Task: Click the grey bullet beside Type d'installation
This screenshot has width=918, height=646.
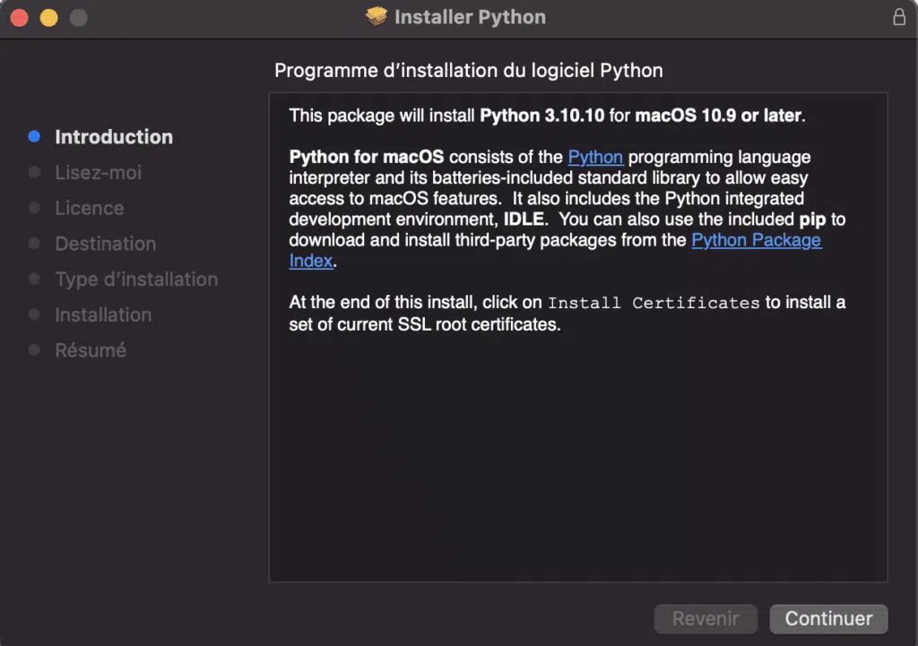Action: tap(35, 280)
